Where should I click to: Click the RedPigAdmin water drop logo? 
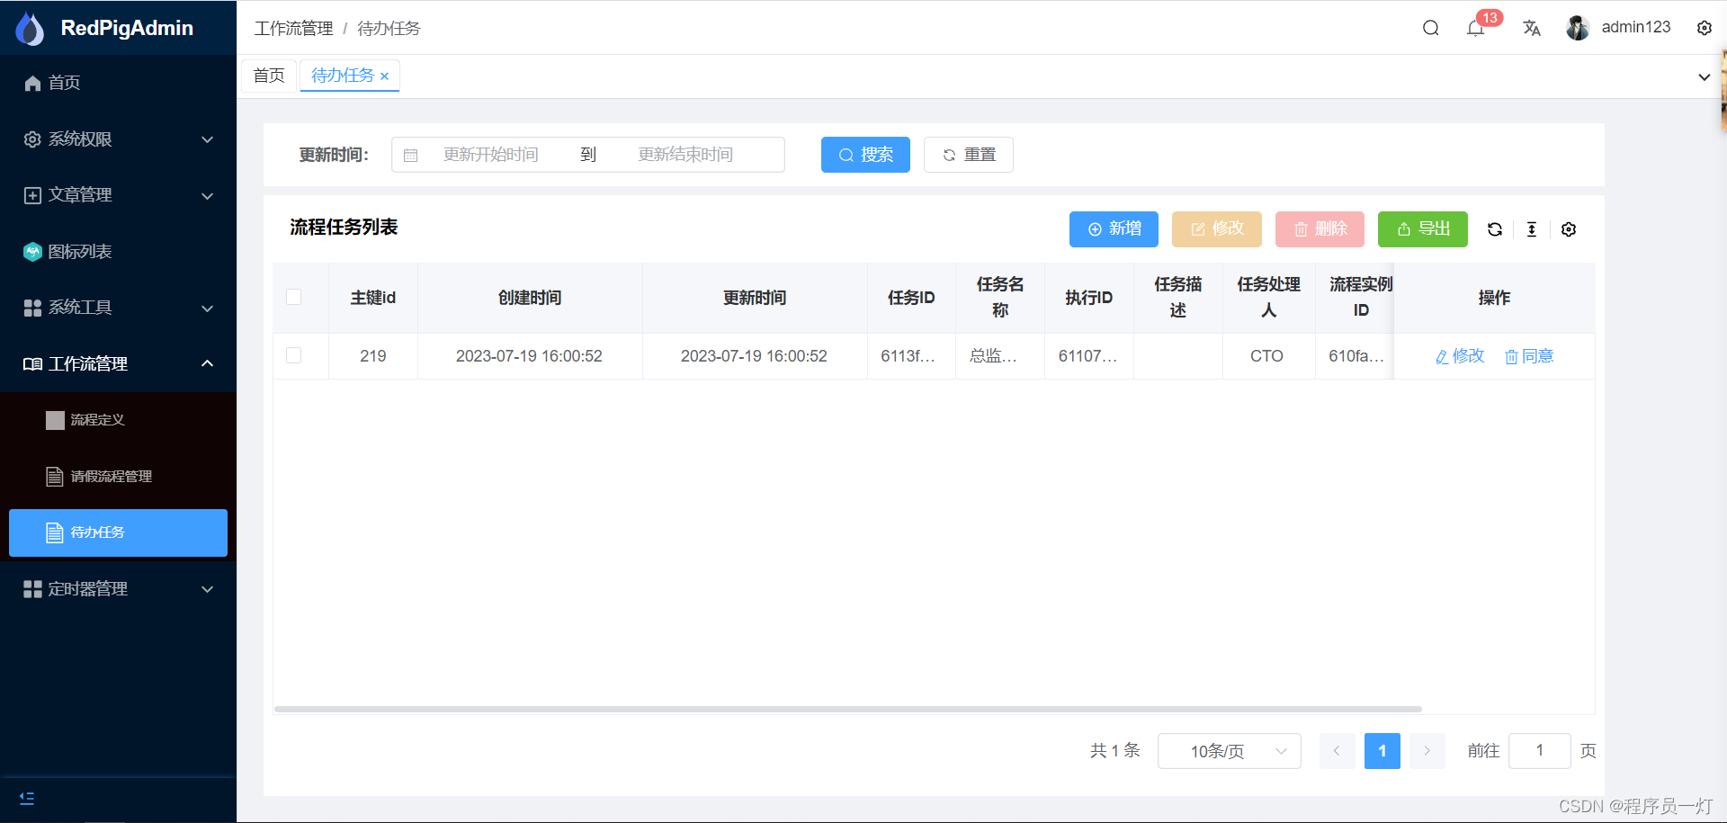(x=30, y=29)
